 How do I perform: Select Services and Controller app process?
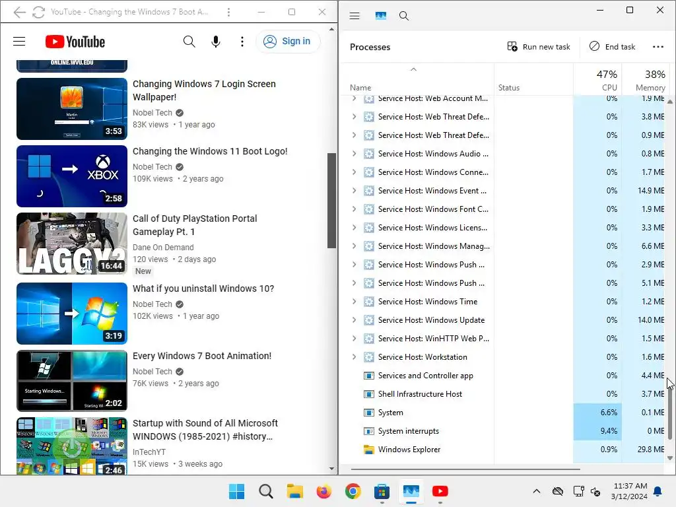(502, 376)
